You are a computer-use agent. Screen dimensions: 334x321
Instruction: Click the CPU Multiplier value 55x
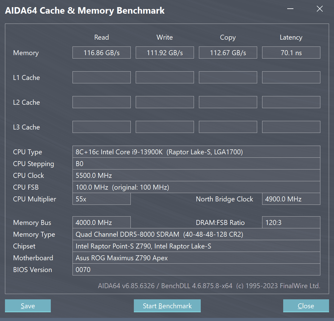(102, 199)
